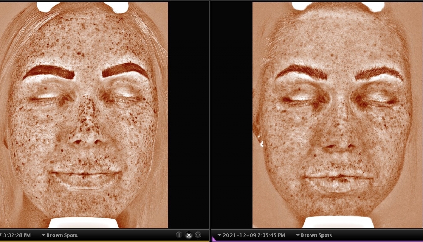Click the purple corner triangle marker
Viewport: 423px width, 242px height.
click(214, 240)
